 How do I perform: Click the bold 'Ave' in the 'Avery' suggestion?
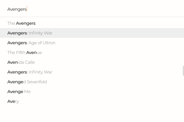click(11, 101)
